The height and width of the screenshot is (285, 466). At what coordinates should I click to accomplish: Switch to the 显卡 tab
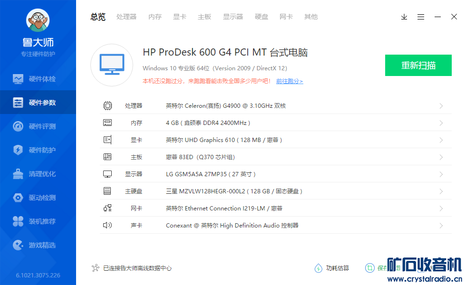click(x=180, y=17)
